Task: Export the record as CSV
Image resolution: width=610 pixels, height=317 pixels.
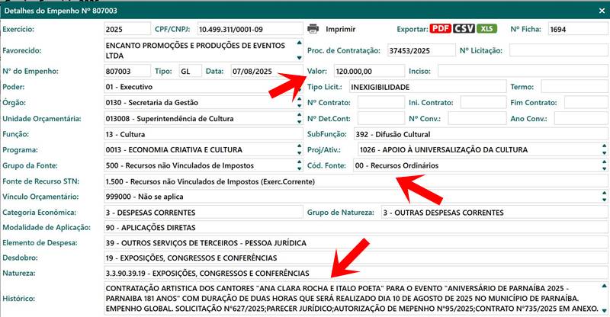Action: pyautogui.click(x=464, y=29)
